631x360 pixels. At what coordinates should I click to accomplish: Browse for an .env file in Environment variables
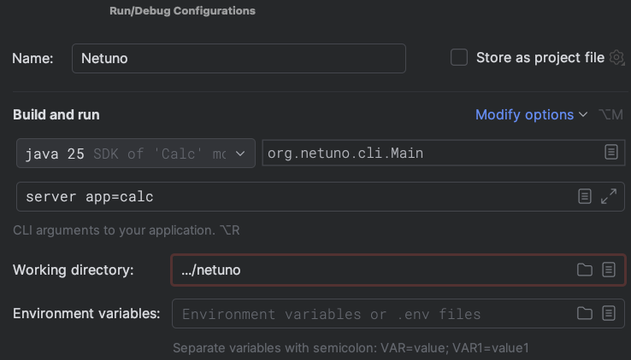click(x=585, y=313)
